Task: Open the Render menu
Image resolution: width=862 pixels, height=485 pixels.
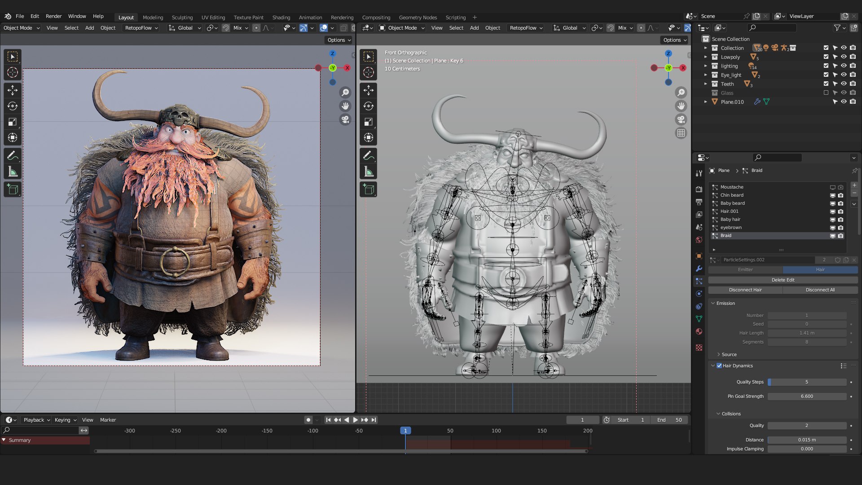Action: tap(53, 16)
